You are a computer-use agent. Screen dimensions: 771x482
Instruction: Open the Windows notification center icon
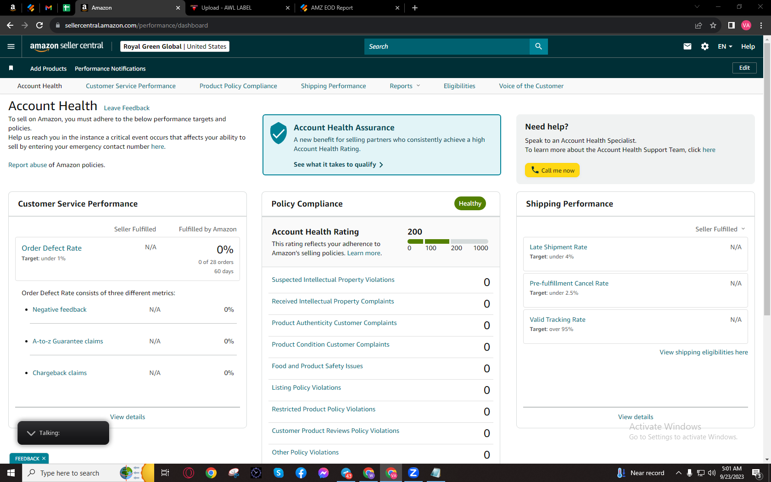point(757,473)
